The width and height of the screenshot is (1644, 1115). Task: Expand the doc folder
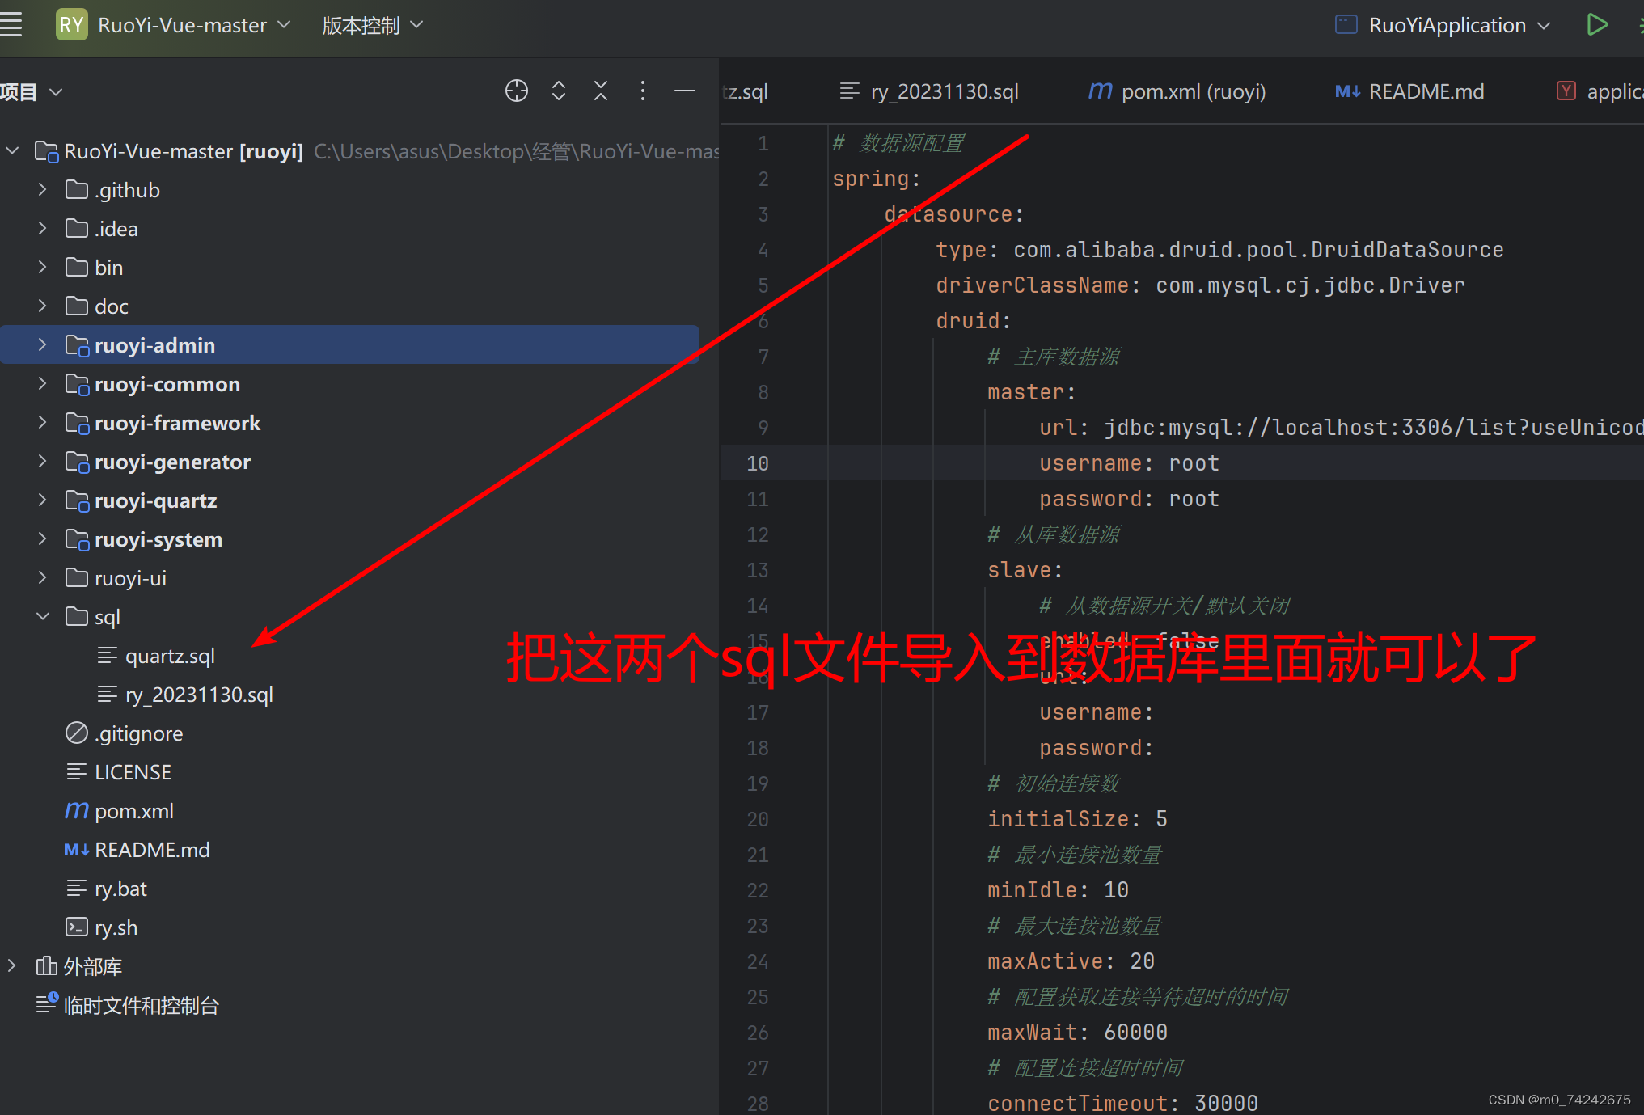[43, 306]
